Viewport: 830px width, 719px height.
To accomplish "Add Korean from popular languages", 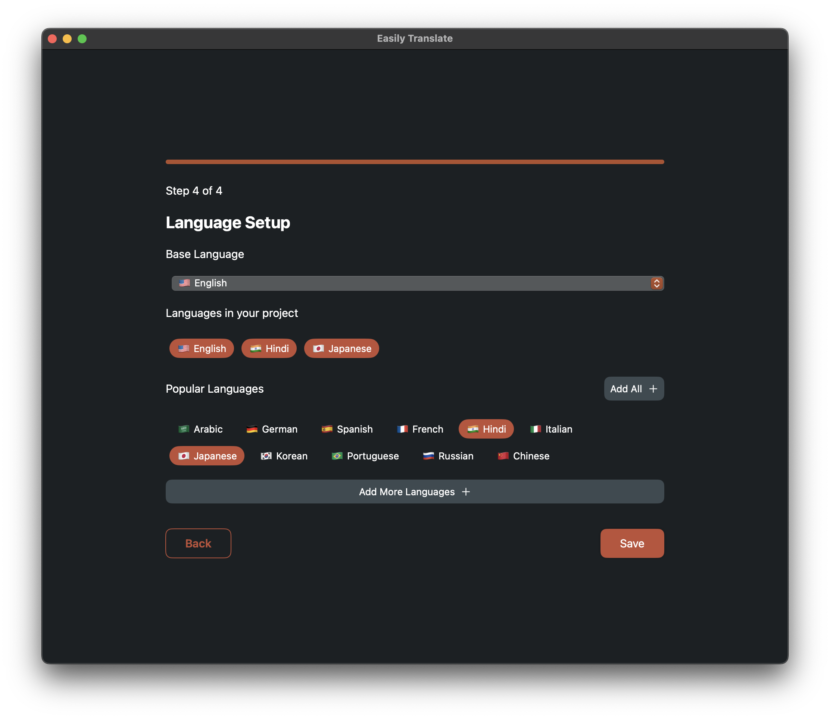I will click(x=284, y=456).
